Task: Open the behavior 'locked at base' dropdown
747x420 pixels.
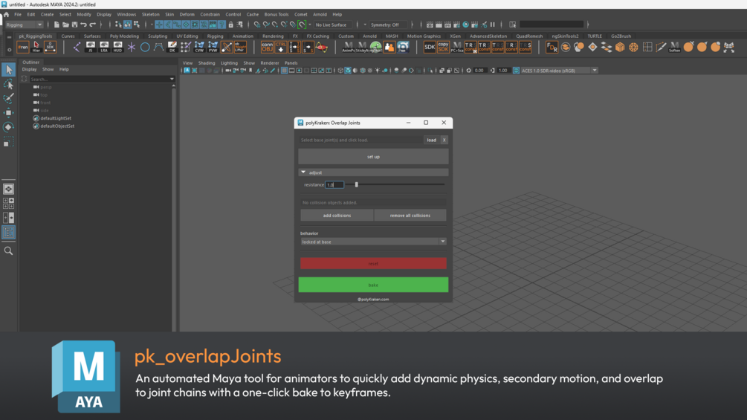Action: [373, 242]
